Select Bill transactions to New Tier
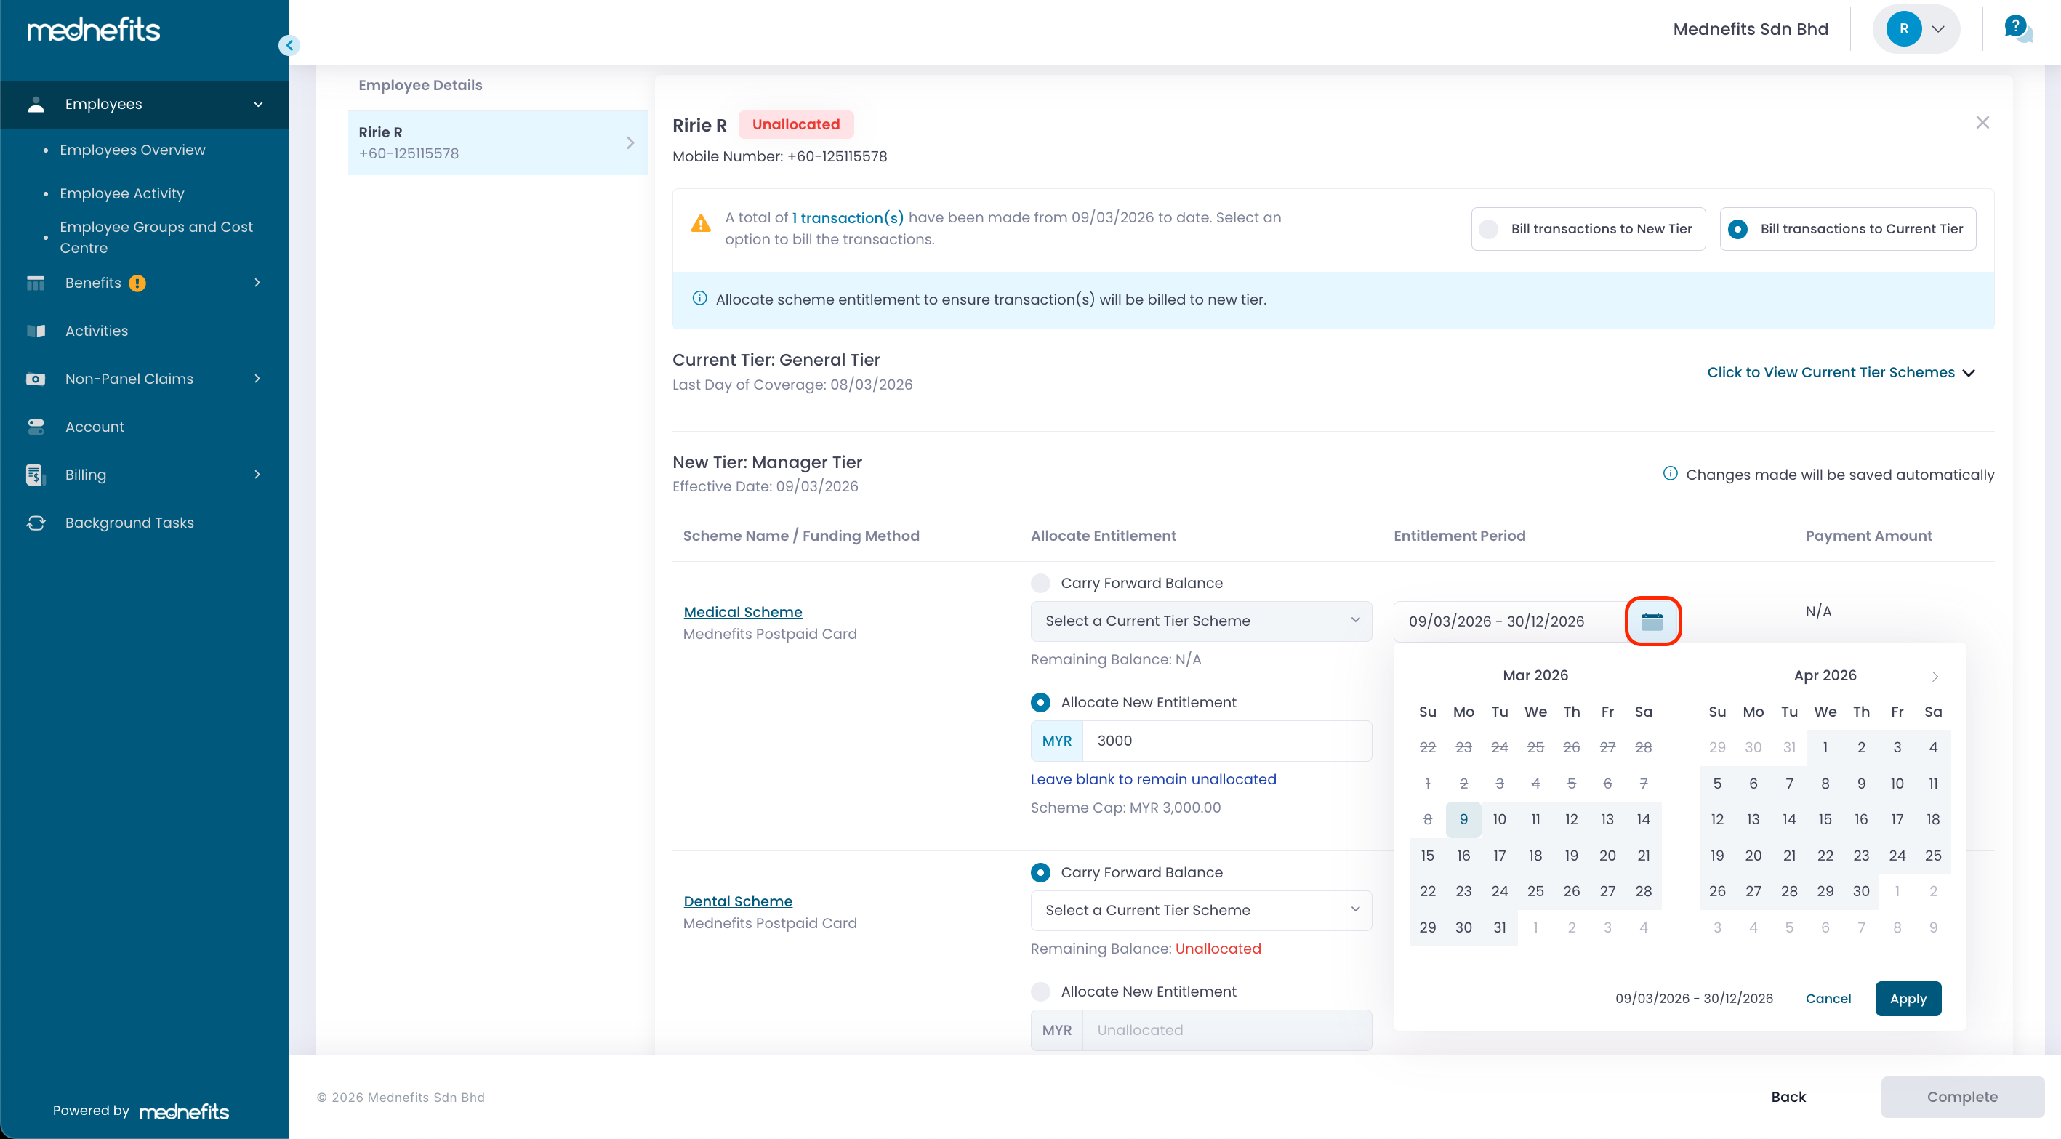 click(1489, 229)
